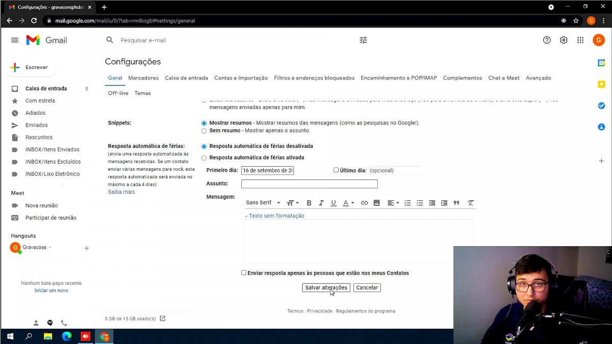Open the text size dropdown
The image size is (612, 344).
[x=293, y=203]
